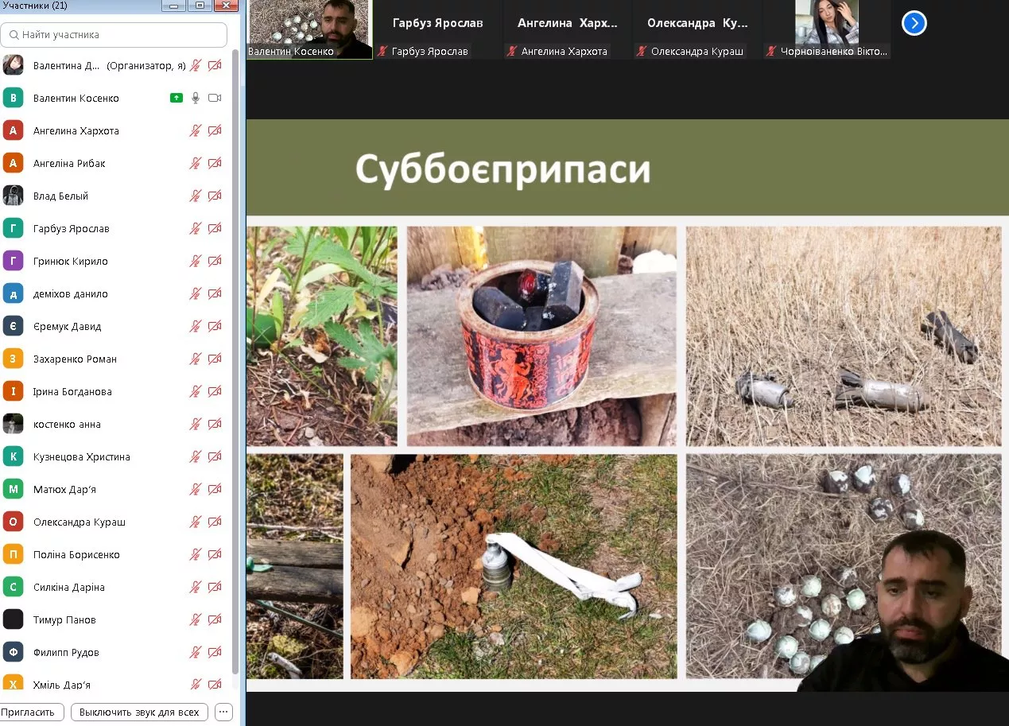Open the three-dots more options menu

point(223,712)
